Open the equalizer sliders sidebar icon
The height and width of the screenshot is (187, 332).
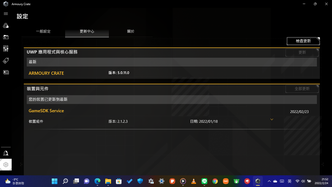pyautogui.click(x=6, y=48)
